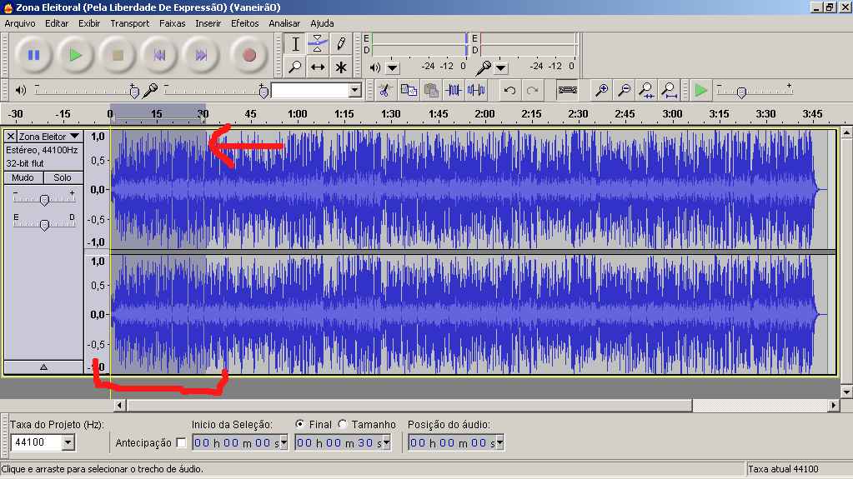Click the horizontal scrollbar left arrow

pyautogui.click(x=120, y=405)
